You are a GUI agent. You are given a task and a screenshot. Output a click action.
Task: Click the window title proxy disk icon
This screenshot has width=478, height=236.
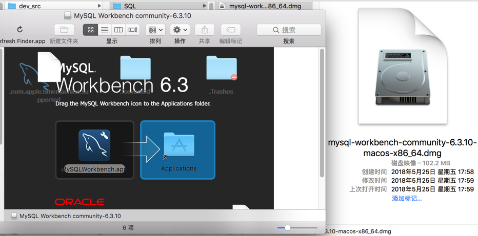68,15
